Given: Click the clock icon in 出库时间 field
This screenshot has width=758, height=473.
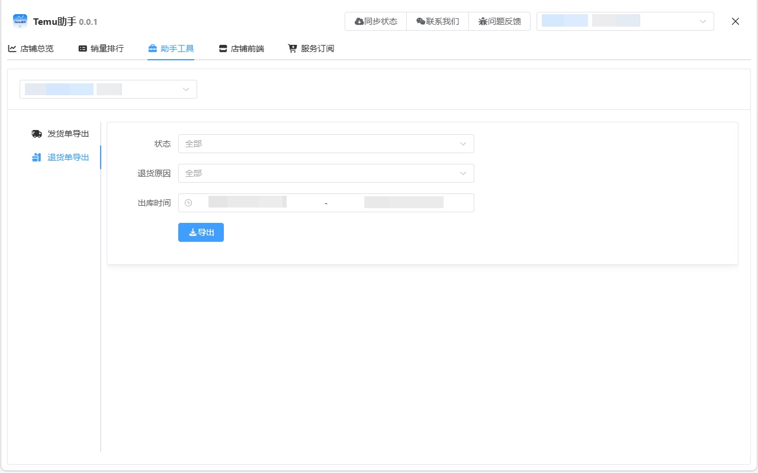Looking at the screenshot, I should click(x=188, y=202).
